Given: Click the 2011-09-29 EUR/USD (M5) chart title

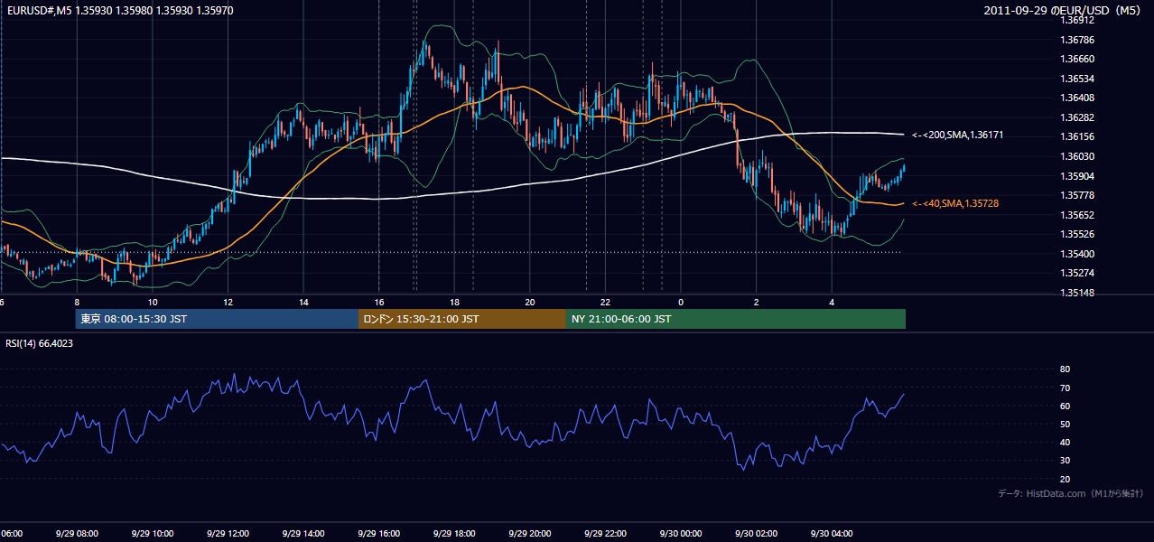Looking at the screenshot, I should tap(1064, 10).
